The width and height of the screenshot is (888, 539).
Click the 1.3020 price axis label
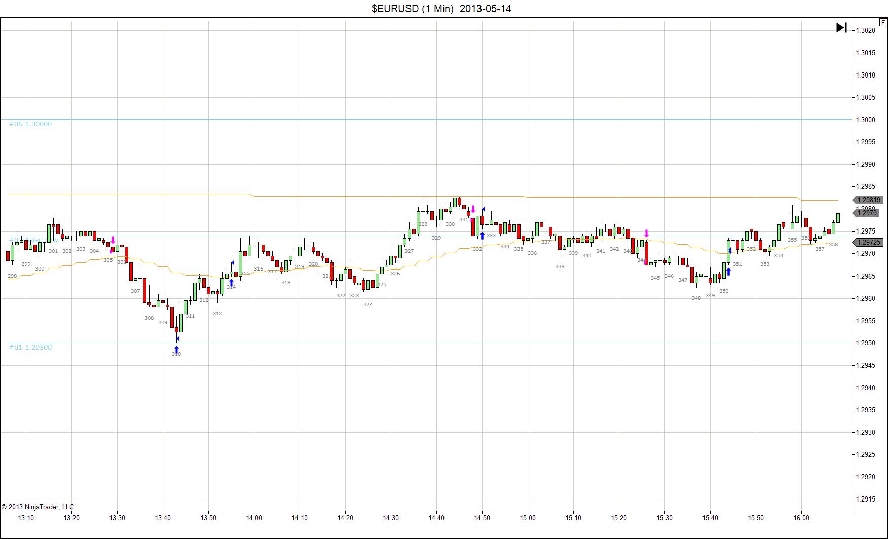coord(866,31)
